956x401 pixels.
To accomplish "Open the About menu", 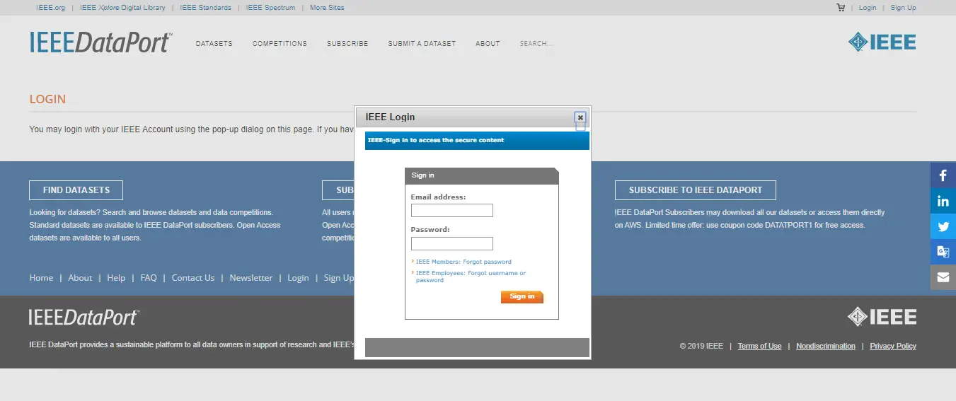I will point(488,44).
